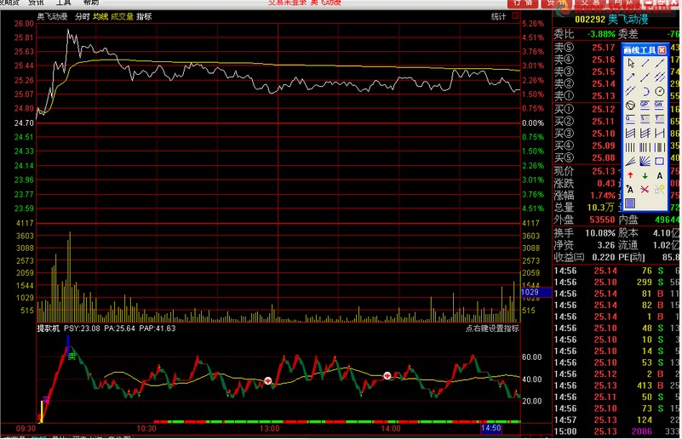
Task: Click the blue 1029 volume axis marker
Action: click(x=536, y=292)
